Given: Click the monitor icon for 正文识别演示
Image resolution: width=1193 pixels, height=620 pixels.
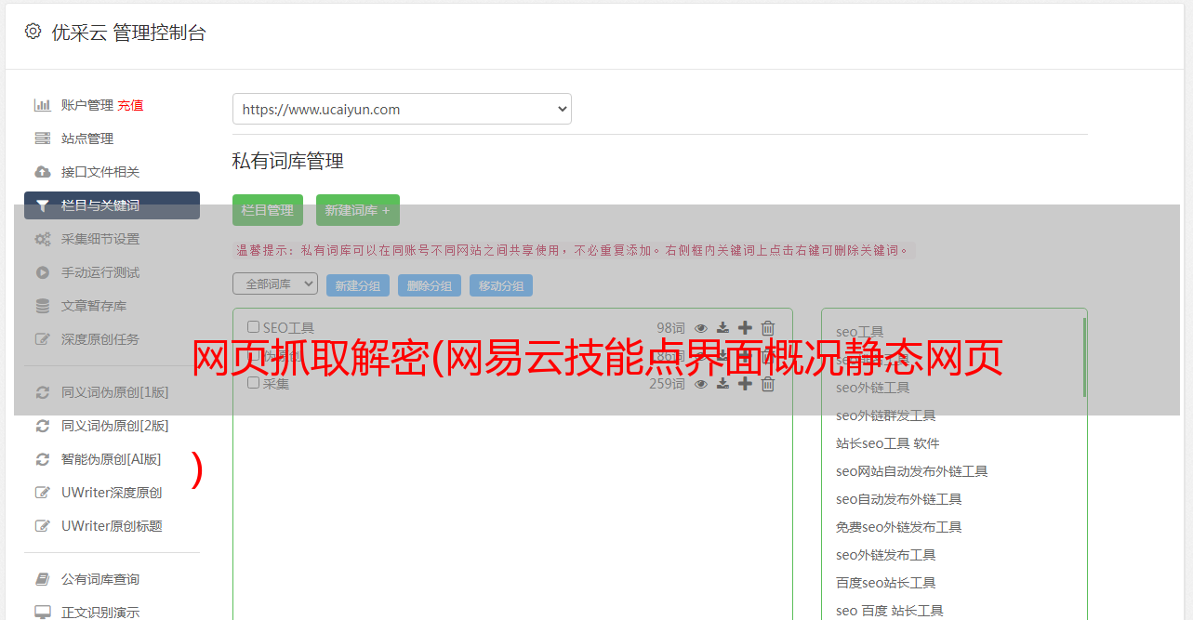Looking at the screenshot, I should point(42,613).
